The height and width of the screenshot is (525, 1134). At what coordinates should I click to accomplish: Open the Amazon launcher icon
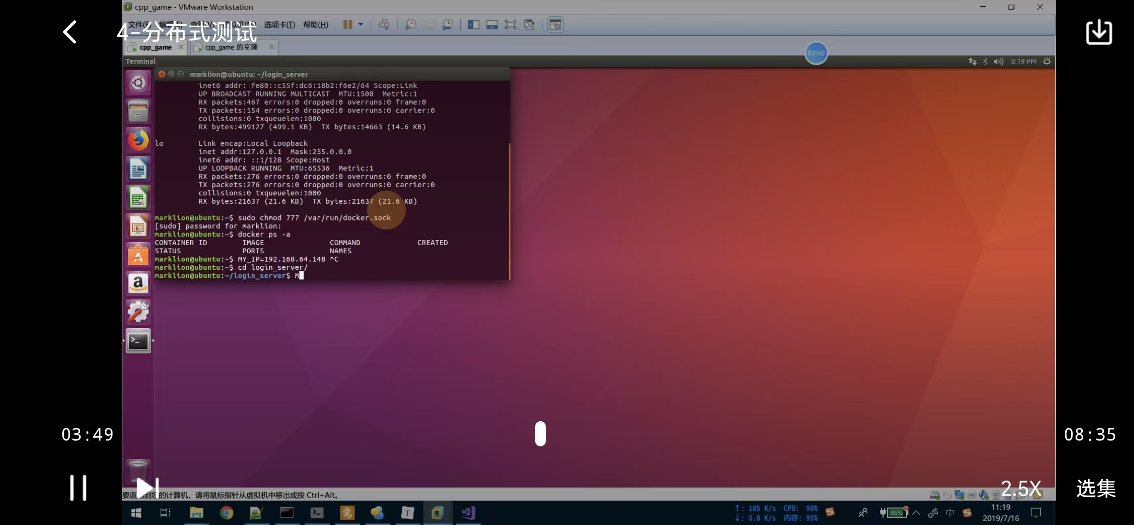tap(138, 284)
